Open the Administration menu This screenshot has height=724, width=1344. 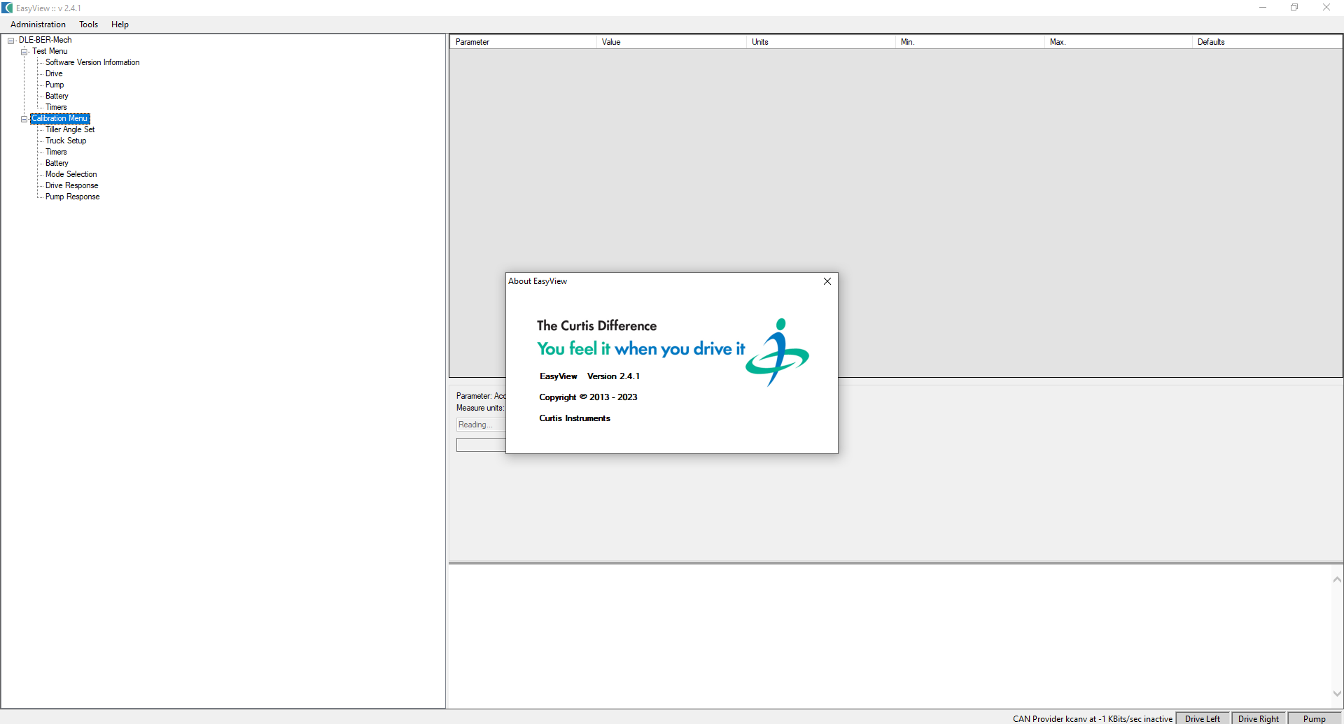[37, 24]
